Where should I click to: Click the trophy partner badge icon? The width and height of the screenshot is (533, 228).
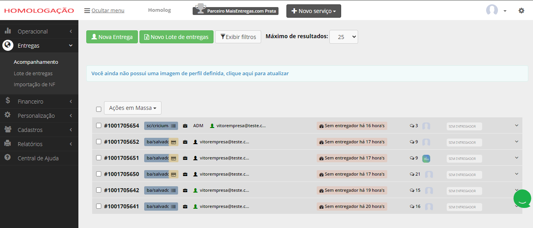201,9
